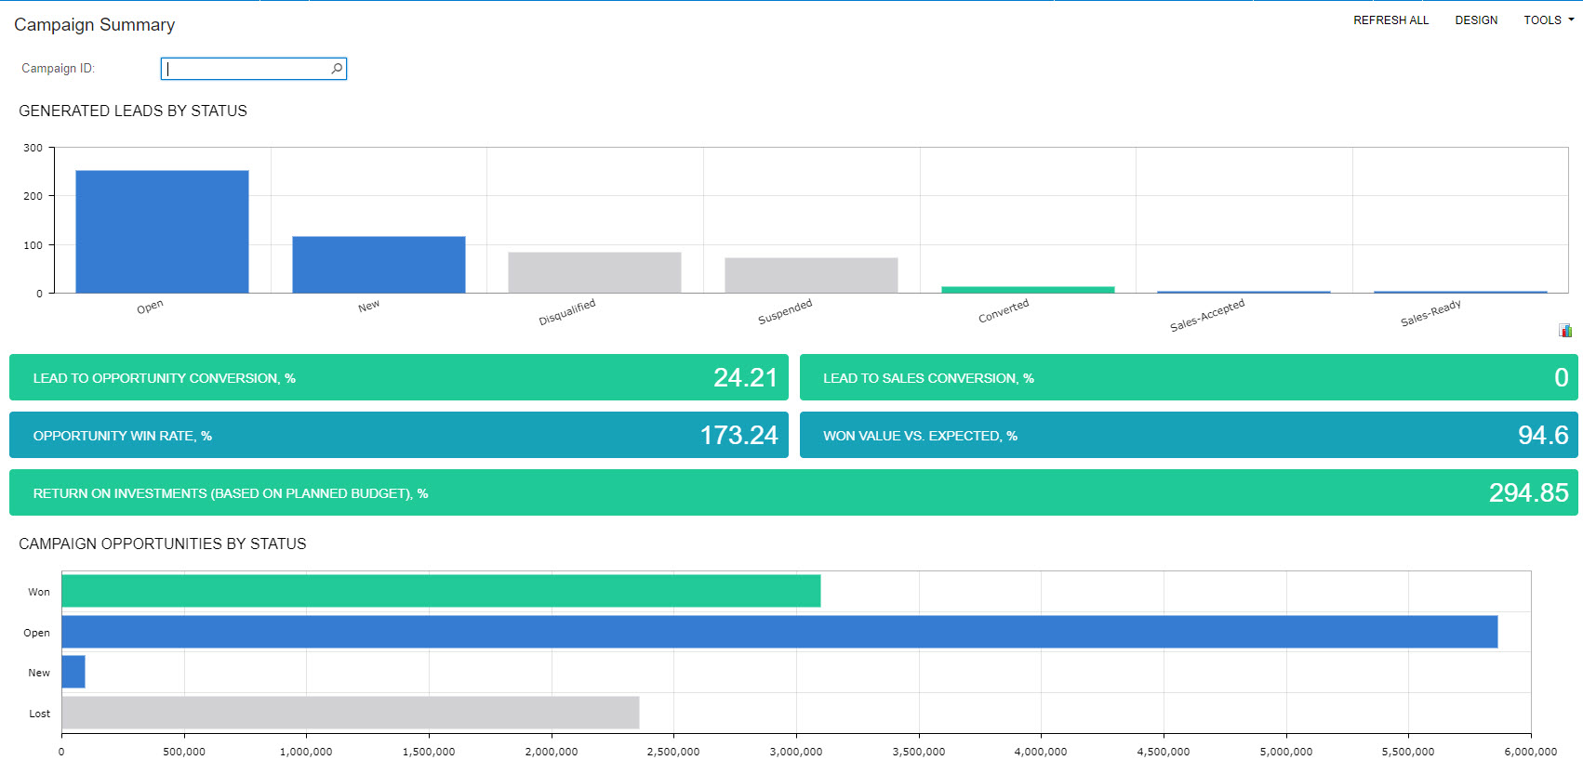
Task: Click the magnifier lookup icon in Campaign ID field
Action: 337,69
